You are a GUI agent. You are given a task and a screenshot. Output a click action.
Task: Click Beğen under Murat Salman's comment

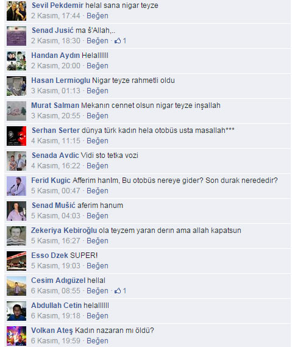98,116
